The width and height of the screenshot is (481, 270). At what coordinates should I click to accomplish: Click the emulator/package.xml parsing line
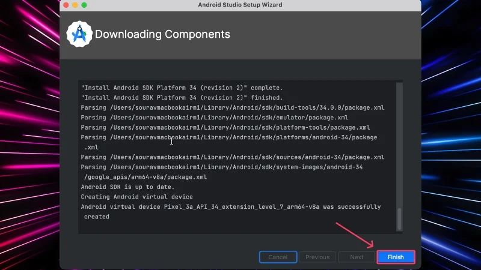click(215, 118)
